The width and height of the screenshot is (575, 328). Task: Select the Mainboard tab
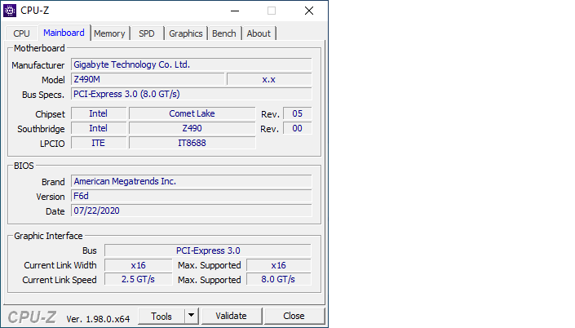click(64, 33)
